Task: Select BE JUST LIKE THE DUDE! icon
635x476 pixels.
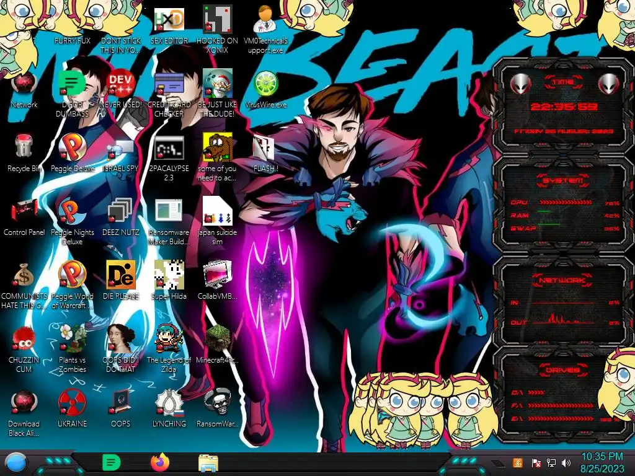Action: [217, 94]
